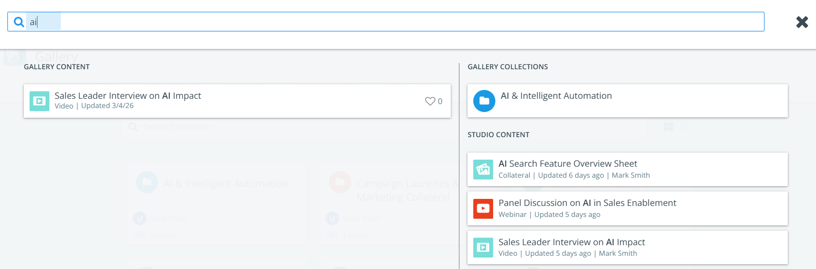Click the video icon in the Gallery Content result
The height and width of the screenshot is (269, 816).
pos(39,101)
